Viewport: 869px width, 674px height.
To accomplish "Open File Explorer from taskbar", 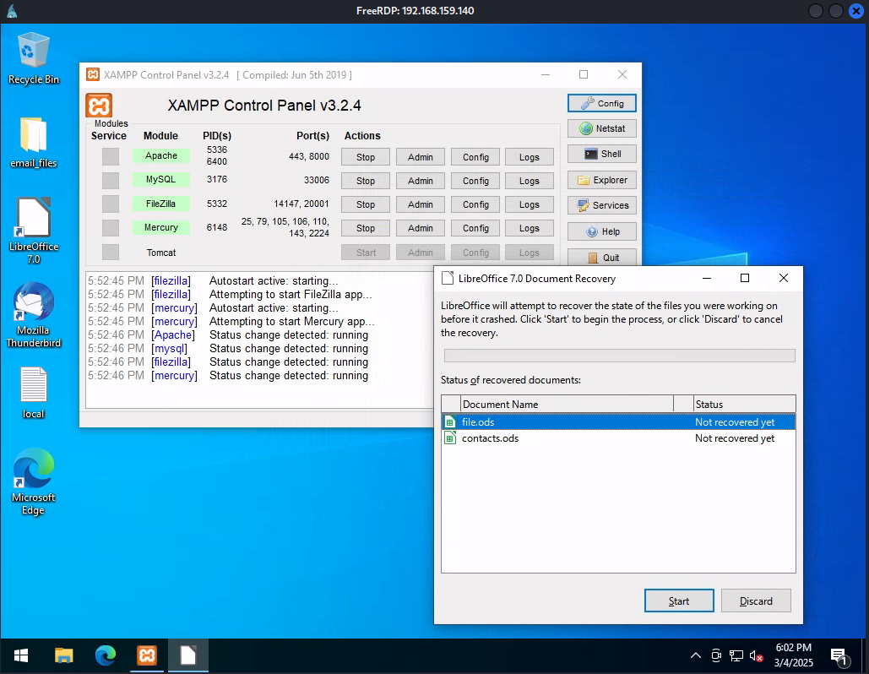I will tap(63, 656).
